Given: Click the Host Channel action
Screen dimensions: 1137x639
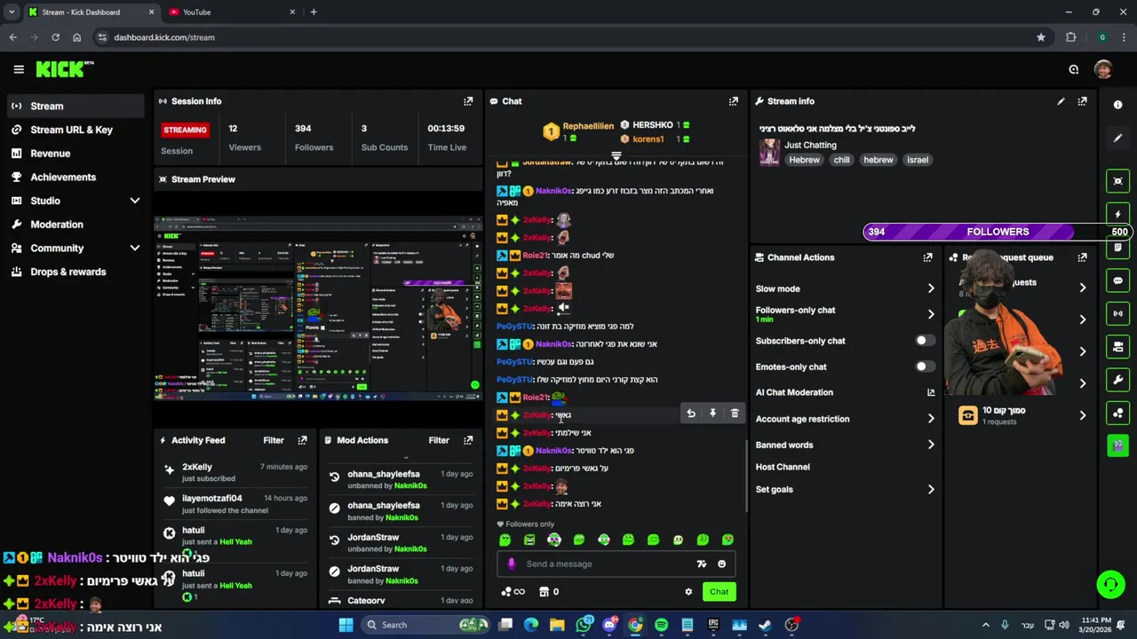Looking at the screenshot, I should click(x=783, y=467).
